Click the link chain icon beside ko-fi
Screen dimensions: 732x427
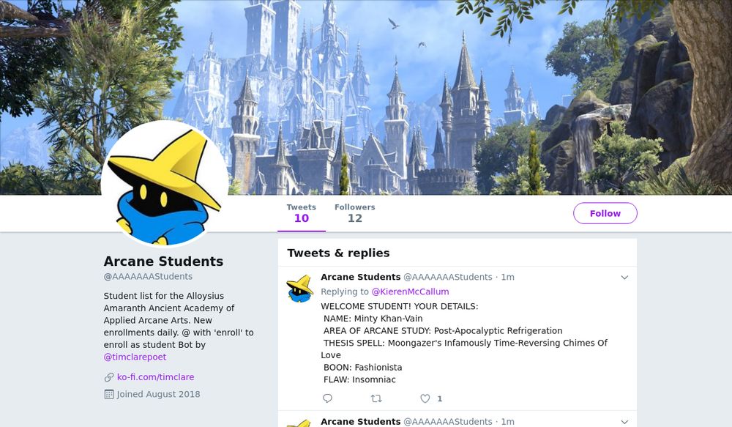point(109,377)
